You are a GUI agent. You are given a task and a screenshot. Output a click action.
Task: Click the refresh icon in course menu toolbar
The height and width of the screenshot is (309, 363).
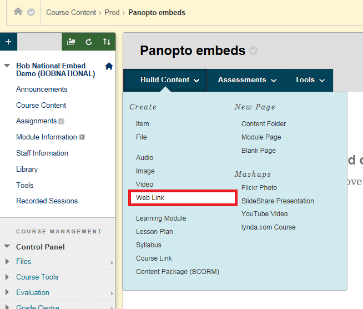[x=89, y=42]
